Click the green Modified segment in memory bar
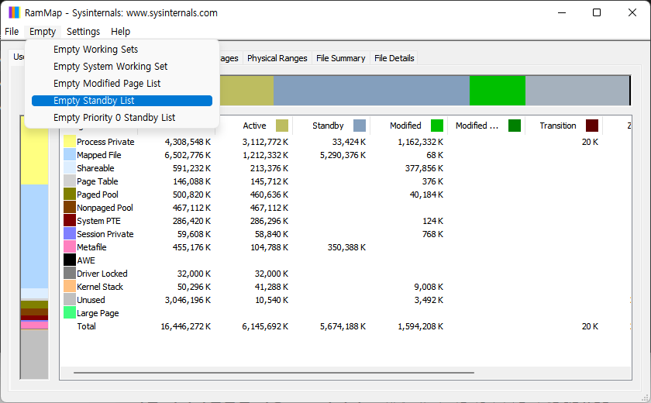The height and width of the screenshot is (403, 651). point(498,91)
